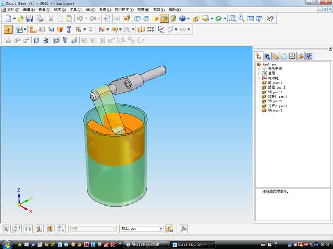Click the blue bolt fastener icon
Image resolution: width=333 pixels, height=249 pixels.
tap(69, 30)
